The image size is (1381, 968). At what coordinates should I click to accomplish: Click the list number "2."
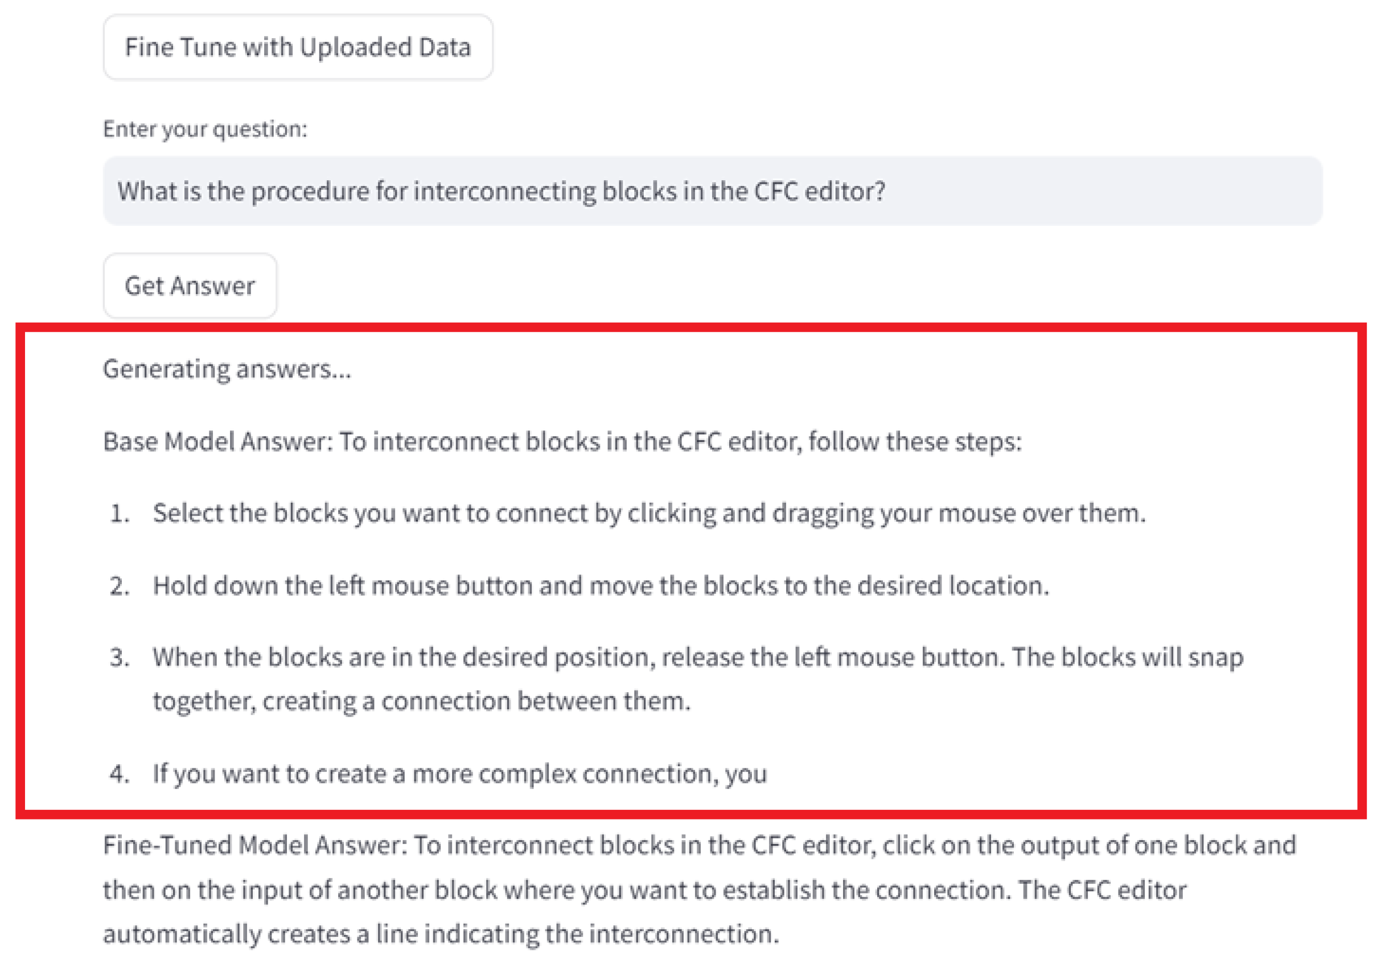click(120, 586)
